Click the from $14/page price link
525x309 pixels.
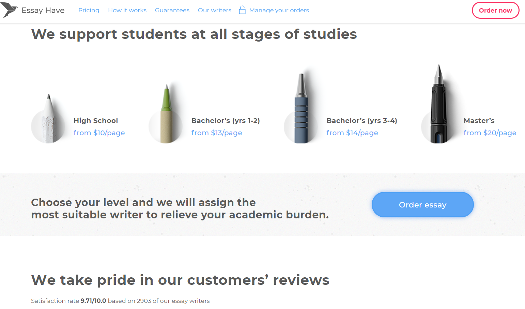[x=352, y=133]
